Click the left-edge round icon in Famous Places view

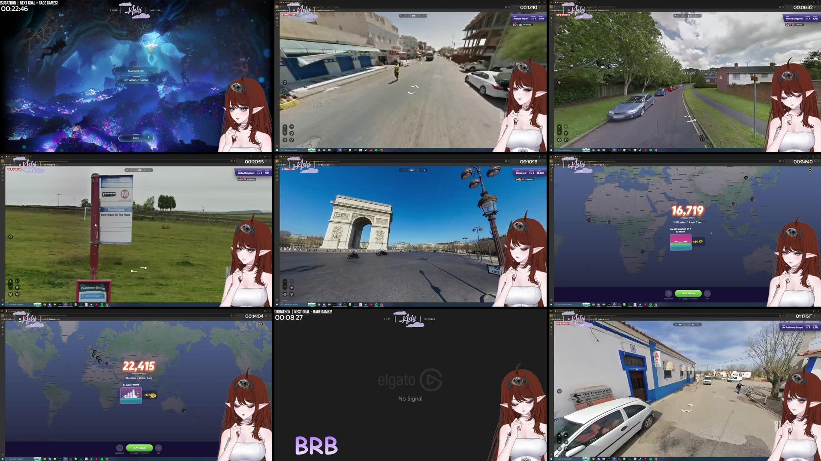click(285, 82)
